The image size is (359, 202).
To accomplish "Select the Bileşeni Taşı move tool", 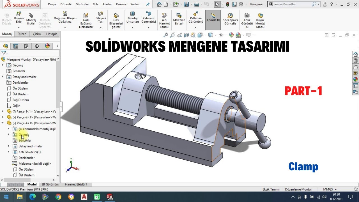I will click(101, 18).
